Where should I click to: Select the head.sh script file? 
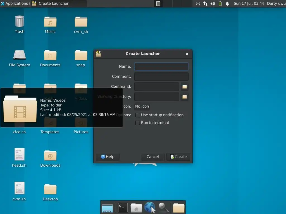pyautogui.click(x=19, y=154)
